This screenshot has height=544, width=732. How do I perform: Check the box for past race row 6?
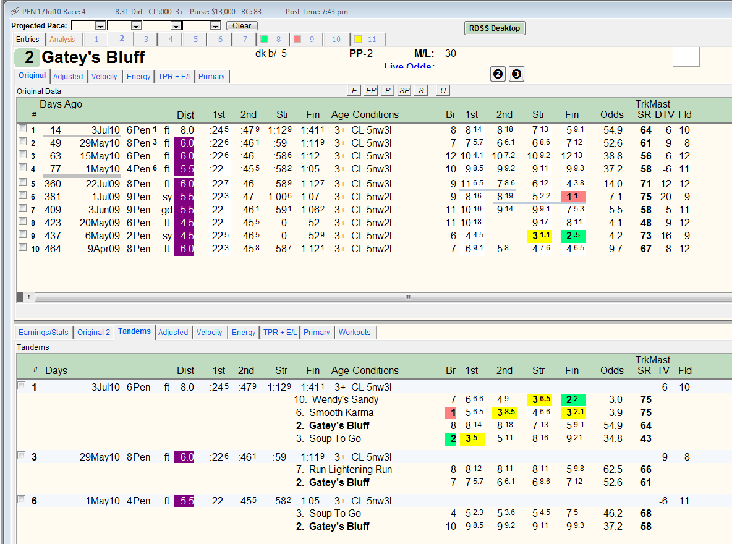click(22, 195)
